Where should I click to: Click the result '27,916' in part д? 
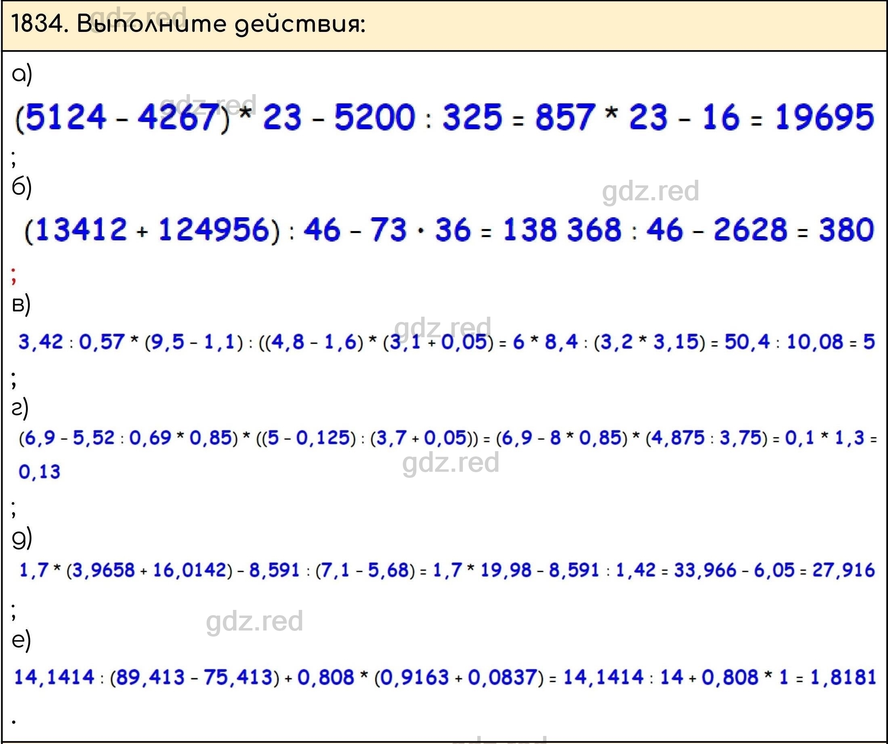[x=843, y=570]
